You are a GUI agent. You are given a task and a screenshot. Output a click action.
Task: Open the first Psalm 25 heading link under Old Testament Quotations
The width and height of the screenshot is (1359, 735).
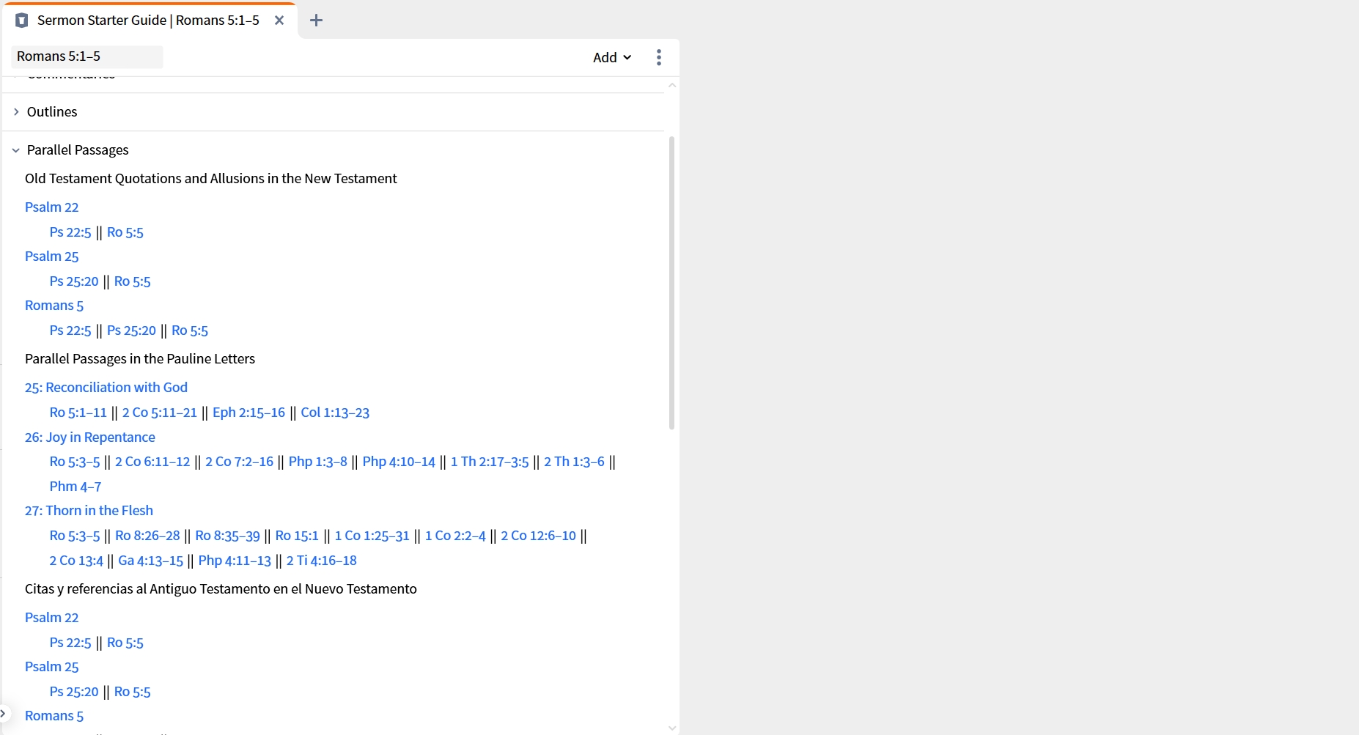click(x=51, y=256)
